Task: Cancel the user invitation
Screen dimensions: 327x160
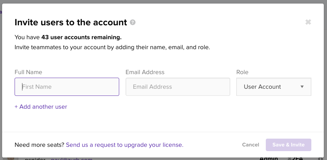Action: 250,145
